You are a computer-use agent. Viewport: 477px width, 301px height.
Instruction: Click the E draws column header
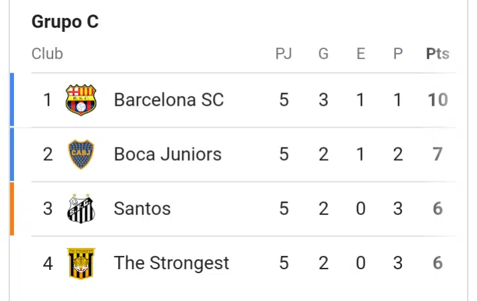[361, 54]
